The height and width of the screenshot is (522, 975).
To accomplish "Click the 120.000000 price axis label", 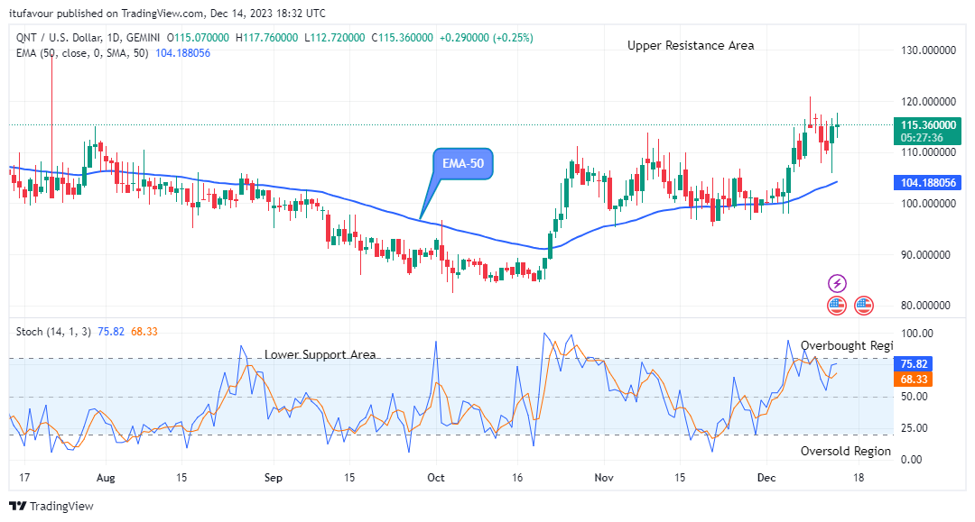I will [x=928, y=101].
